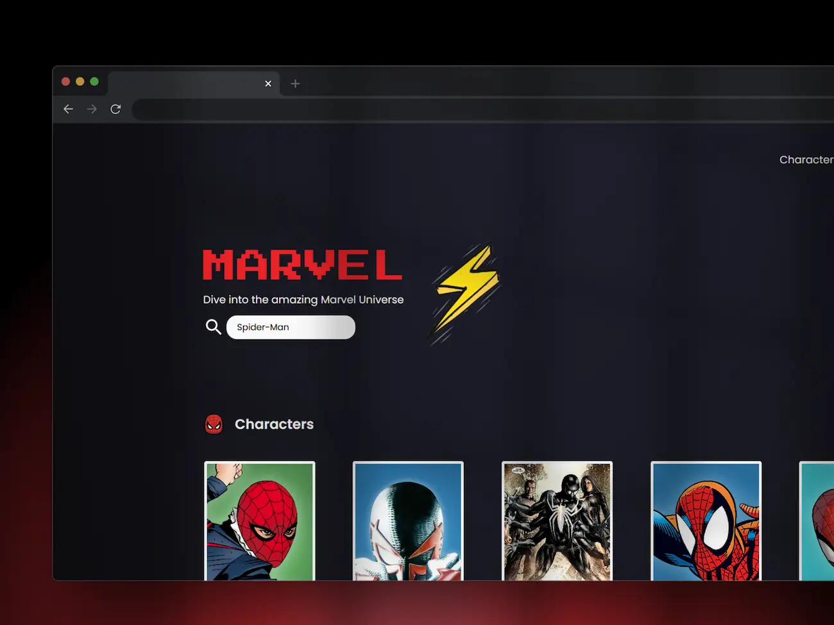The height and width of the screenshot is (625, 834).
Task: Go back using the browser back arrow
Action: point(68,109)
